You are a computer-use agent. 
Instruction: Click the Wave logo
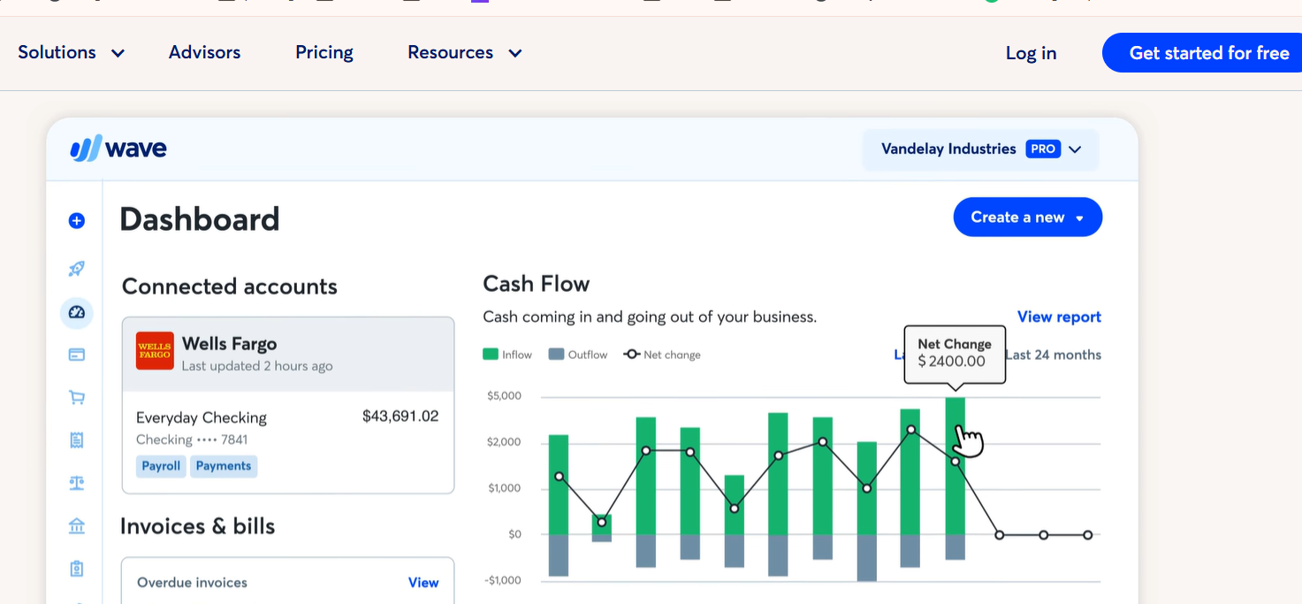pos(118,148)
